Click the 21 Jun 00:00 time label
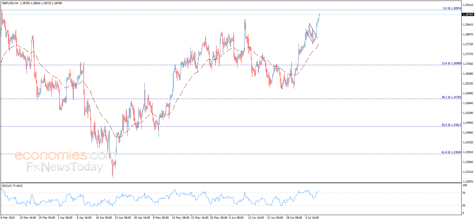The height and width of the screenshot is (221, 475). (x=275, y=218)
